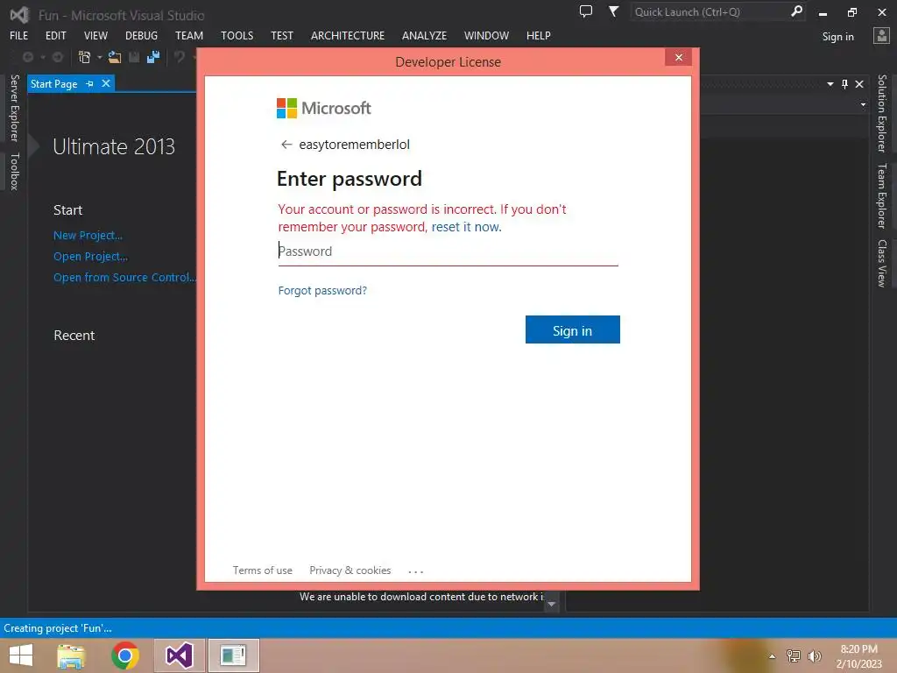This screenshot has width=897, height=673.
Task: Click the scroll down arrow near network message
Action: coord(552,604)
